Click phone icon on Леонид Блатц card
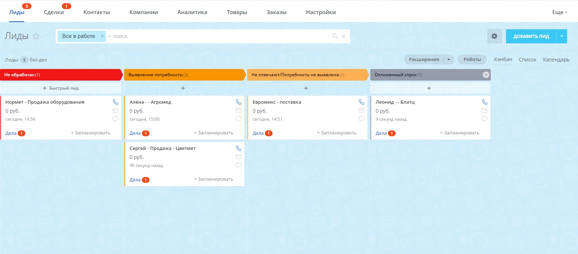578x254 pixels. click(485, 102)
